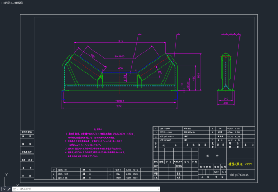Image resolution: width=278 pixels, height=192 pixels.
Task: Select the 300 dimension in side view
Action: click(226, 103)
